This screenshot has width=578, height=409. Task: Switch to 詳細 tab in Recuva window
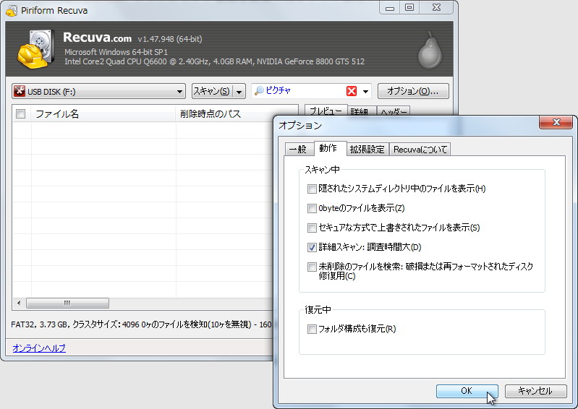pos(360,111)
